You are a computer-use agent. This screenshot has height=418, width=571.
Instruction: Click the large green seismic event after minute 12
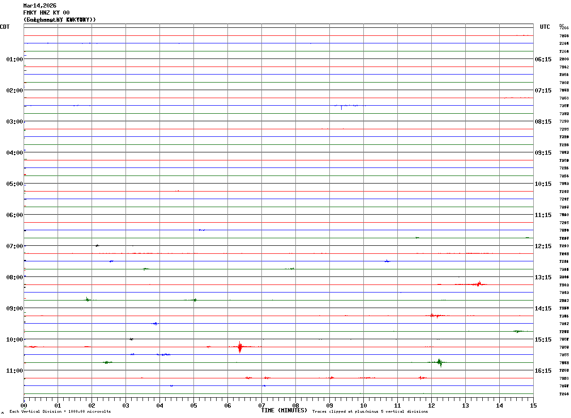pos(440,362)
